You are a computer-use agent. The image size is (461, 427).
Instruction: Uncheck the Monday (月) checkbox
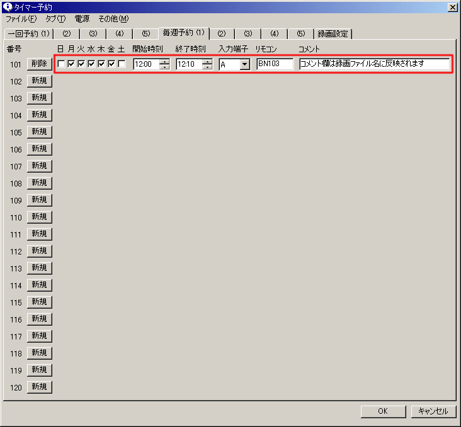(71, 64)
